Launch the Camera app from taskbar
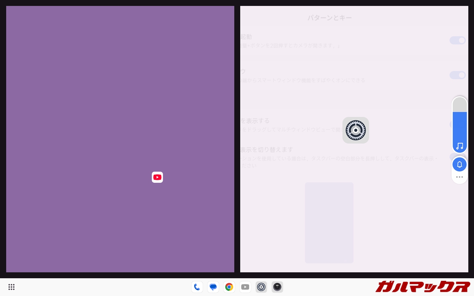Image resolution: width=474 pixels, height=296 pixels. 277,287
